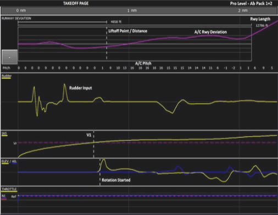This screenshot has width=278, height=215.
Task: Click the pitch value 11
Action: (x=210, y=68)
